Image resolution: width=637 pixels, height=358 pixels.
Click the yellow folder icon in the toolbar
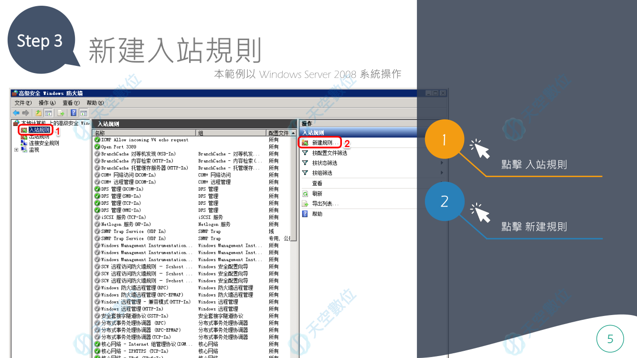click(37, 113)
